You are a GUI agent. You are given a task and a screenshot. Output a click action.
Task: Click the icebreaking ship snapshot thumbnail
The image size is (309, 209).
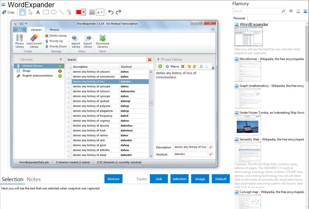248,125
